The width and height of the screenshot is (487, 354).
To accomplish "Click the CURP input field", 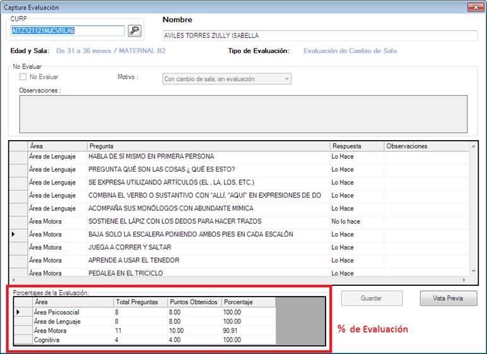I will [67, 31].
